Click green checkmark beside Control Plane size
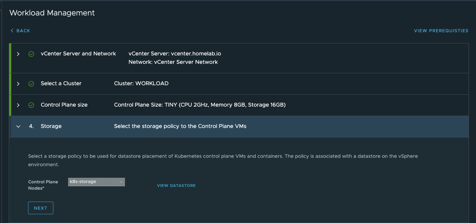The width and height of the screenshot is (476, 223). [x=31, y=105]
